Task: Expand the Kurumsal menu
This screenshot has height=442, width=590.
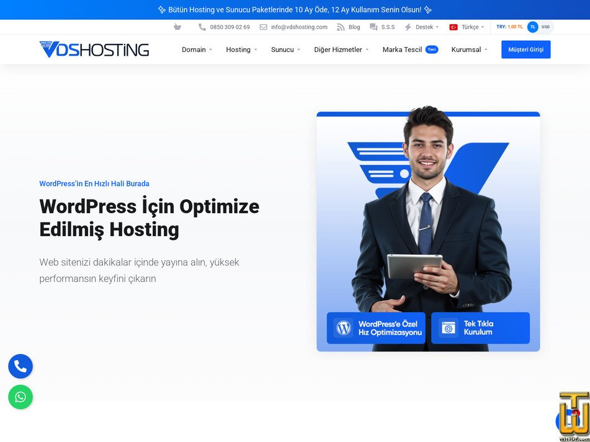Action: 469,50
